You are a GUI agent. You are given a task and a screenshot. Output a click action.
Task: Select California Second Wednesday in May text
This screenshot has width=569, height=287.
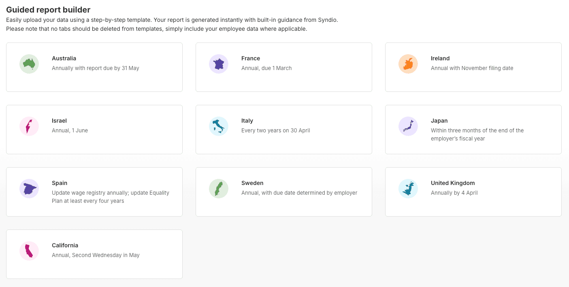coord(96,255)
